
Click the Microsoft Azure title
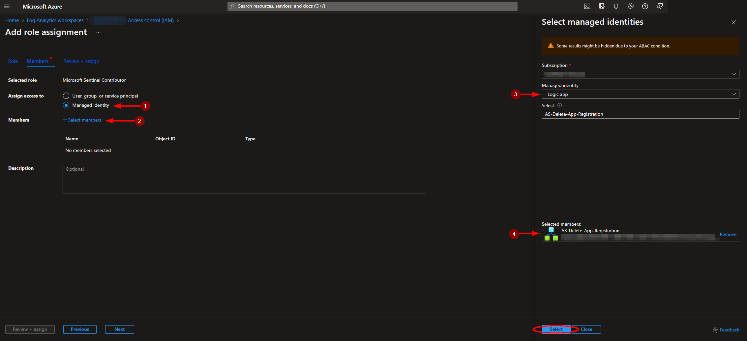(42, 7)
